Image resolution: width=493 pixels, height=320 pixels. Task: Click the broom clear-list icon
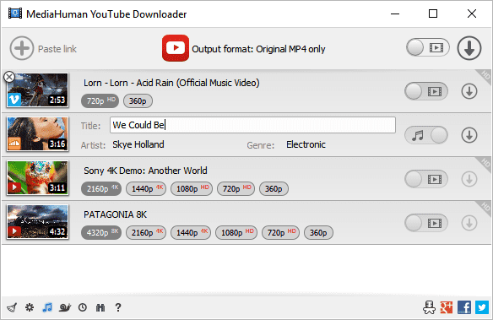[x=12, y=307]
